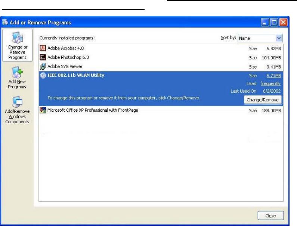
Task: Select the IEEE 802.11b WLAN Utility name
Action: [76, 75]
